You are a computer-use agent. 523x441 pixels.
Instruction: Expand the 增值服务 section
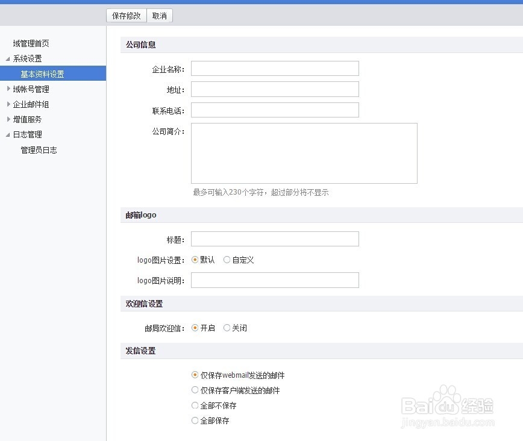pos(27,119)
